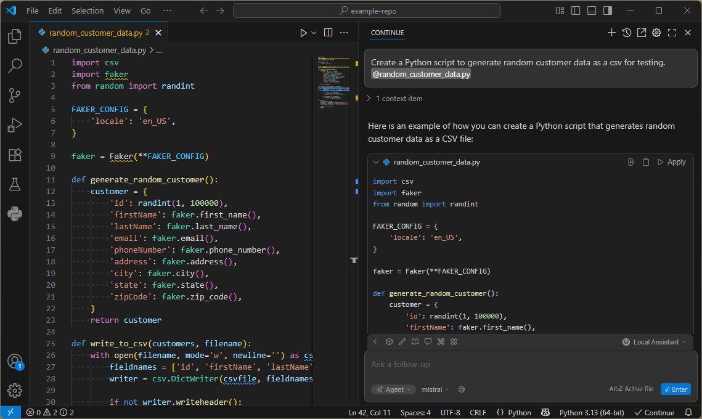Add context with the @ button
The width and height of the screenshot is (702, 419).
tap(462, 389)
